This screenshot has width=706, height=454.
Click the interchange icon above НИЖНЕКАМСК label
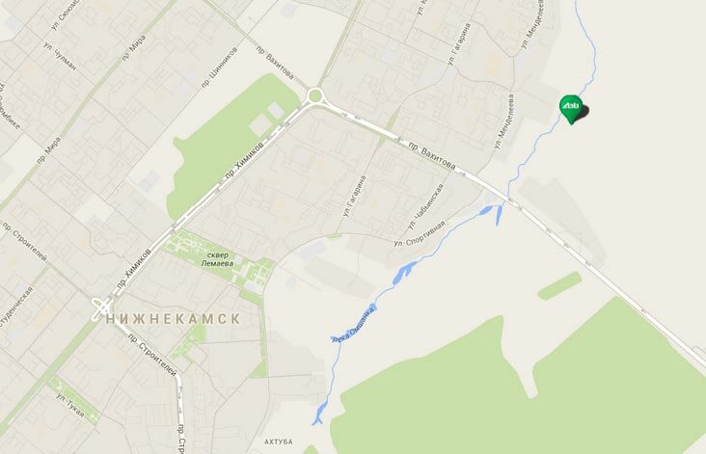click(x=102, y=307)
